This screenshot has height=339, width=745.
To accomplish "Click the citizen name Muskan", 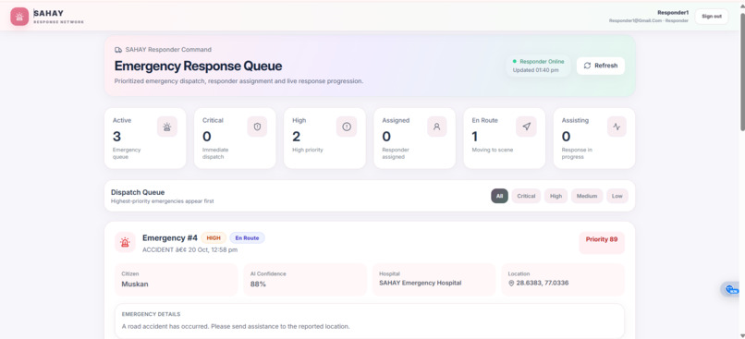I will [135, 284].
